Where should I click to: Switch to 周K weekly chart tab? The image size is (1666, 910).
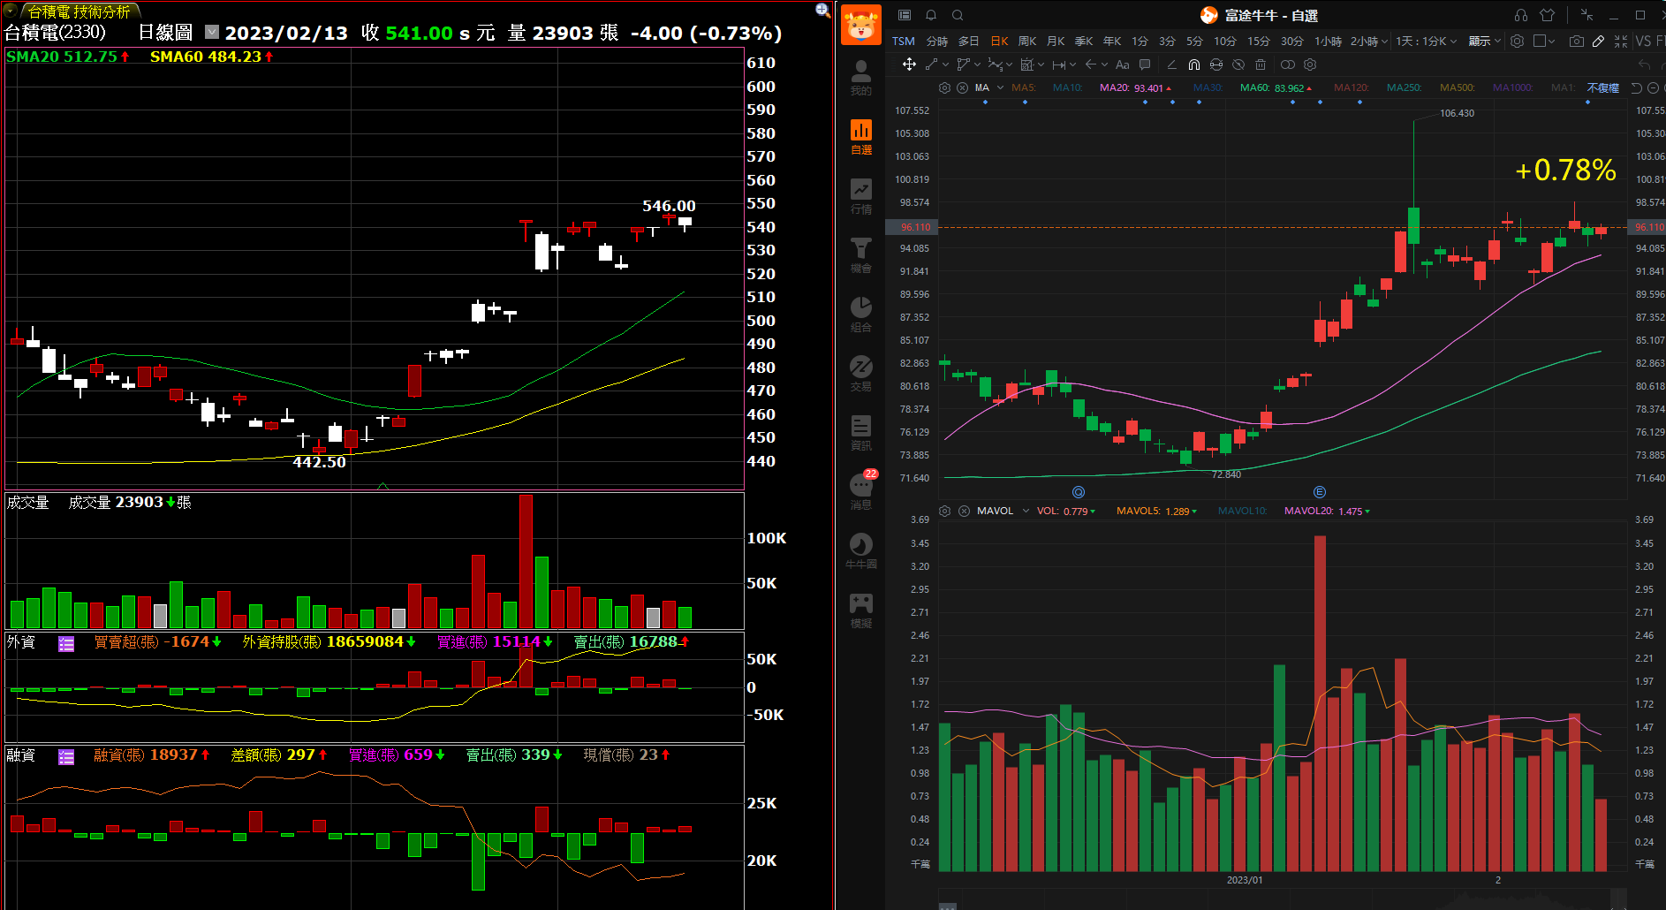point(1026,42)
